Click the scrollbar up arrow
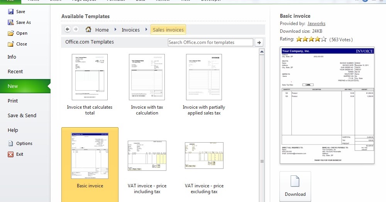 262,52
